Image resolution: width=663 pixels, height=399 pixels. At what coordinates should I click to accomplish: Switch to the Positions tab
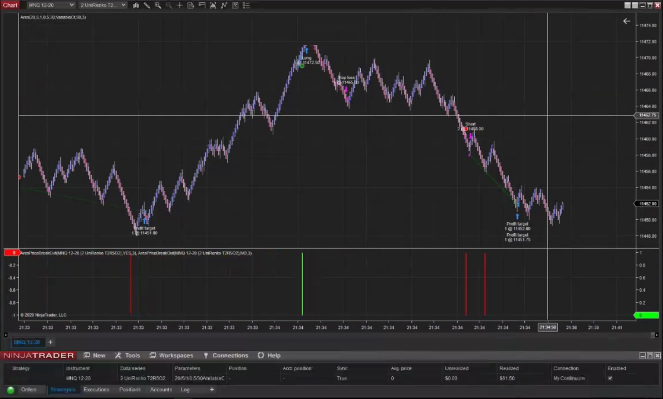click(x=130, y=390)
